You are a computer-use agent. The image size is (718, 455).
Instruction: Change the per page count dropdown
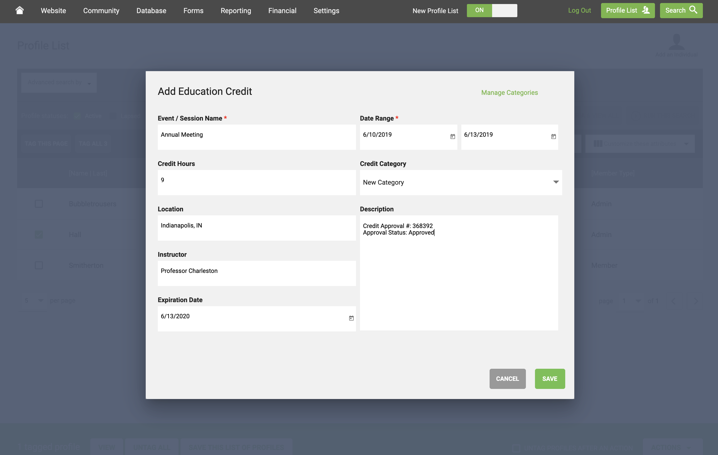(33, 301)
